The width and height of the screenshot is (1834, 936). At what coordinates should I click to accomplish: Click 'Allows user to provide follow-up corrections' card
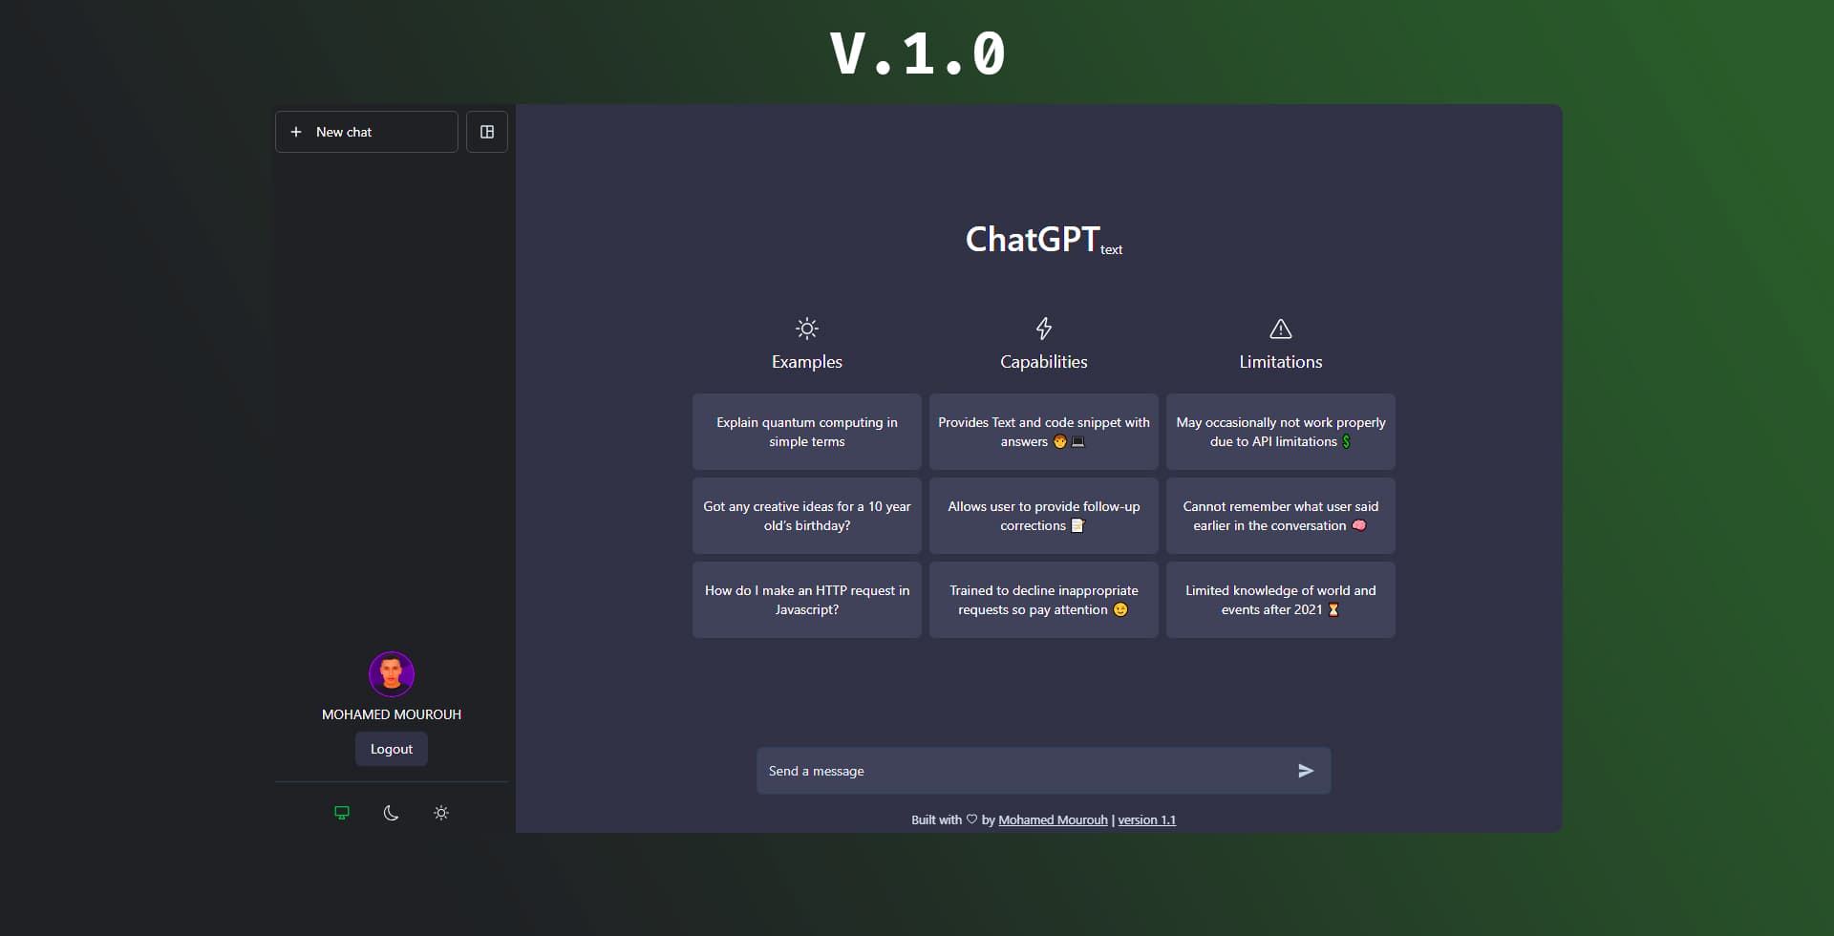[1044, 516]
